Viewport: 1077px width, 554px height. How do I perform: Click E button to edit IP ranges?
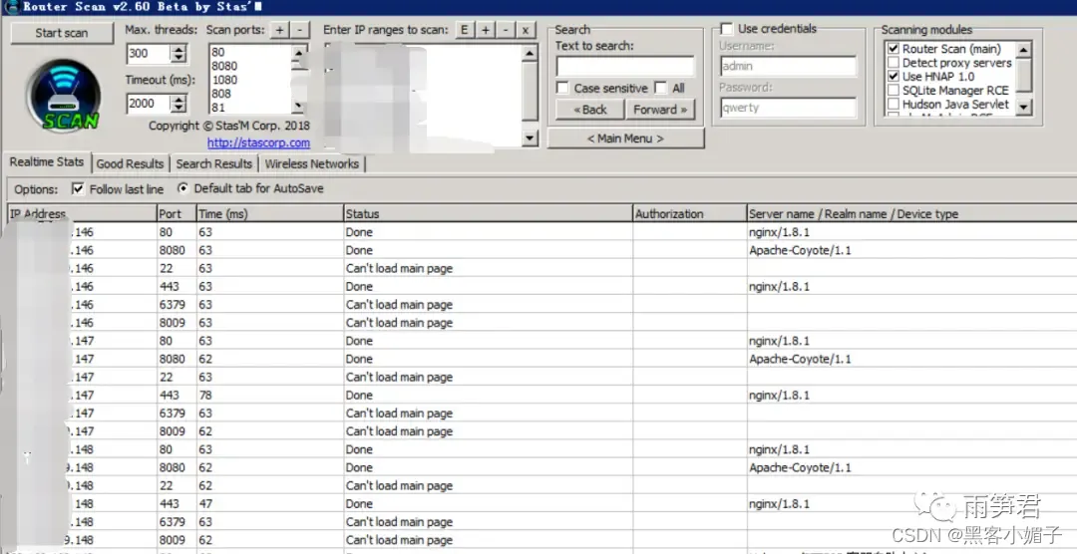point(465,30)
